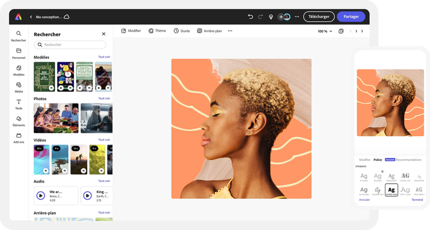Open Thème in the canvas toolbar

(x=157, y=31)
